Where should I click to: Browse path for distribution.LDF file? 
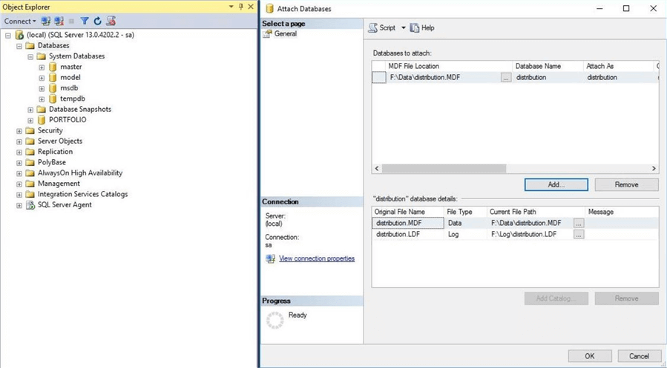coord(579,235)
